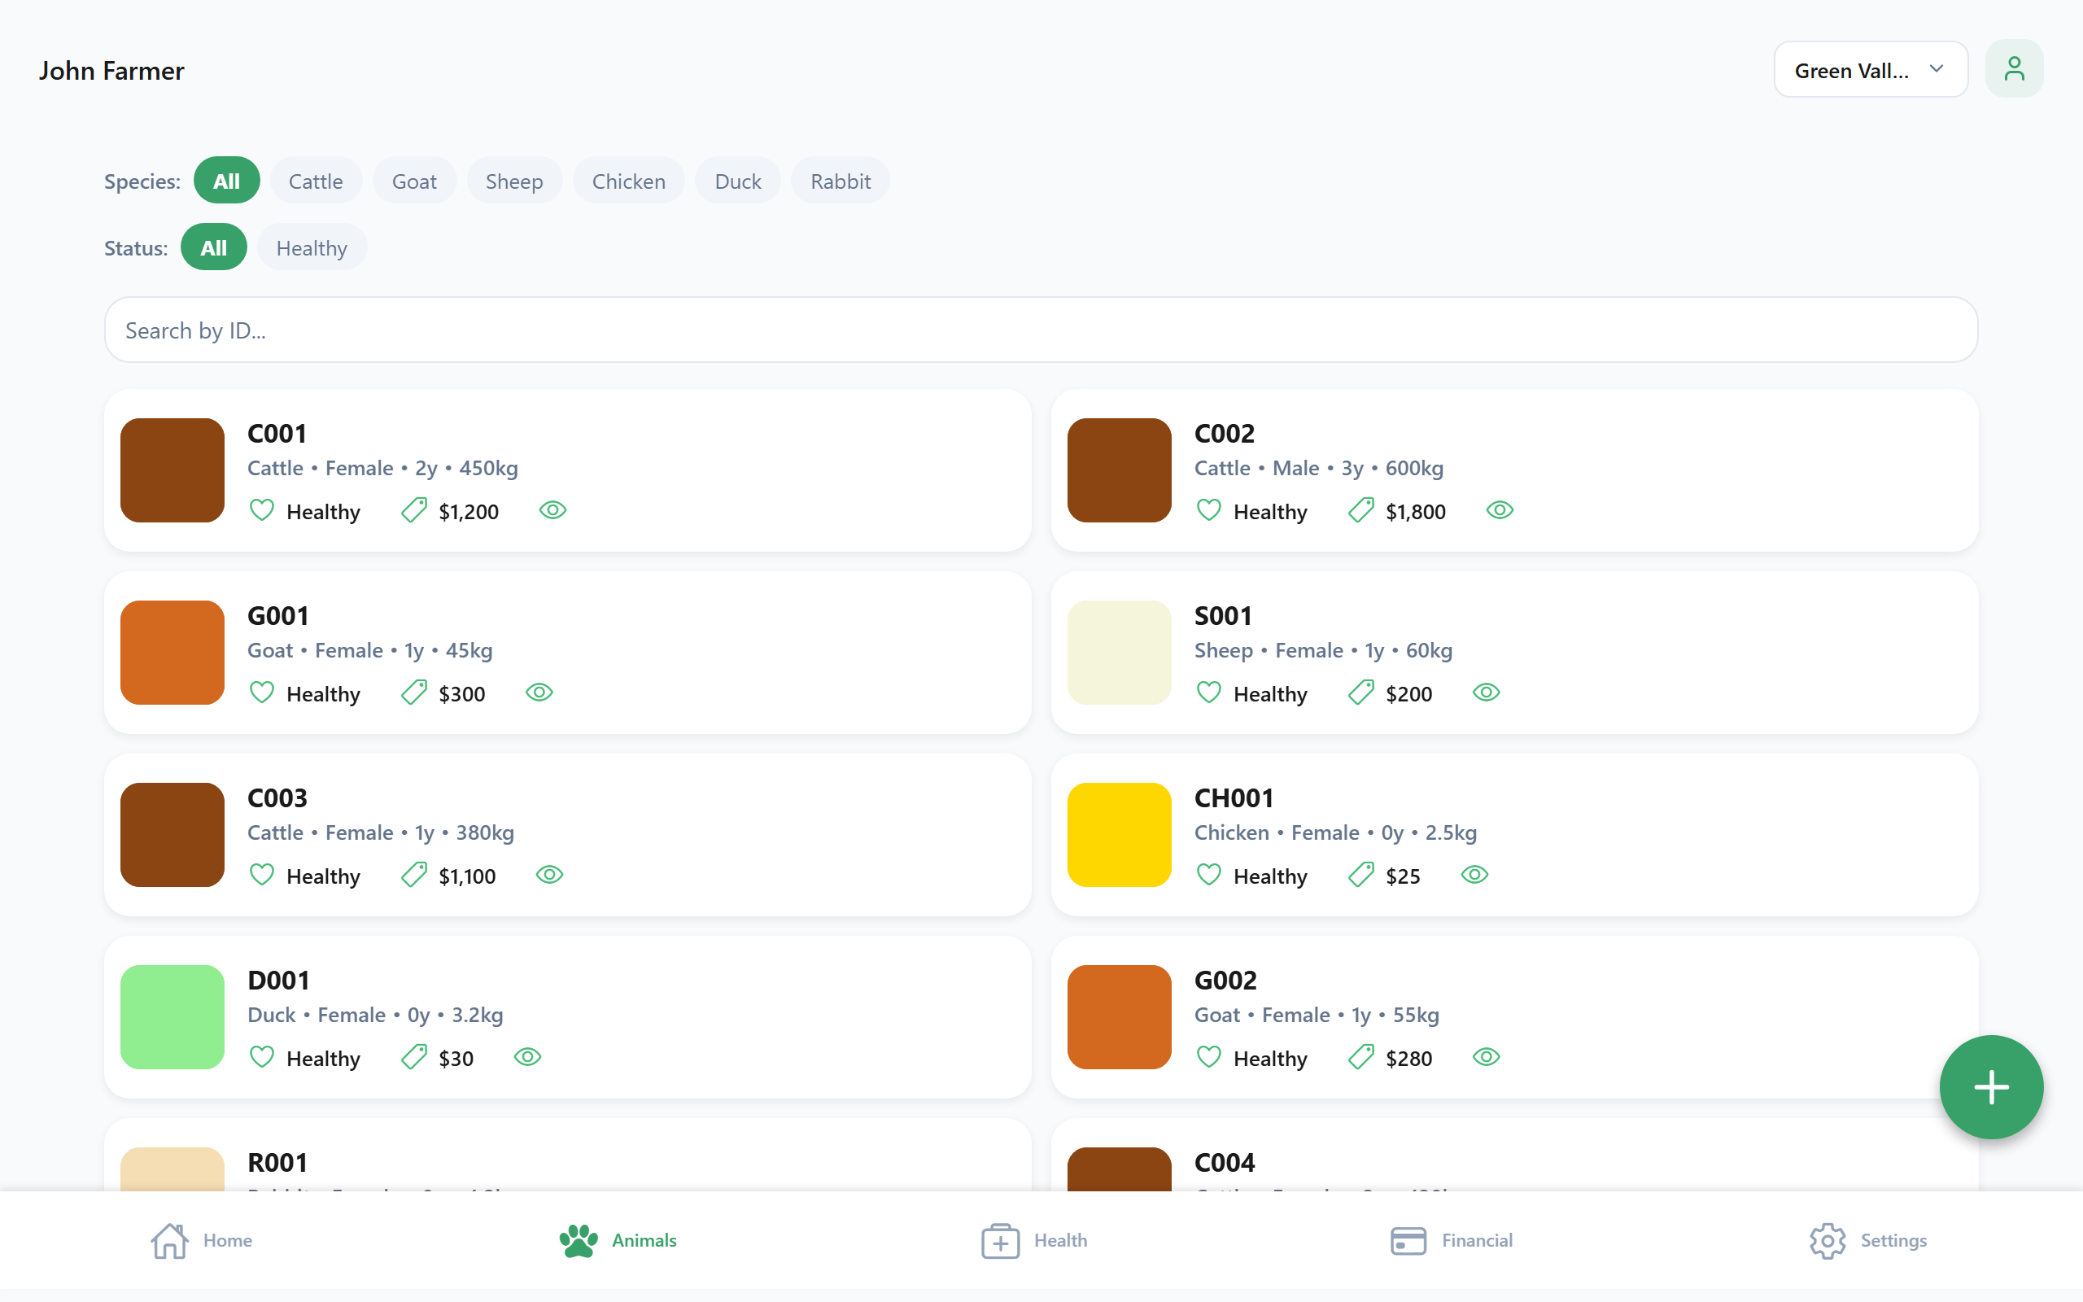Open the user profile icon
2083x1302 pixels.
(2013, 69)
